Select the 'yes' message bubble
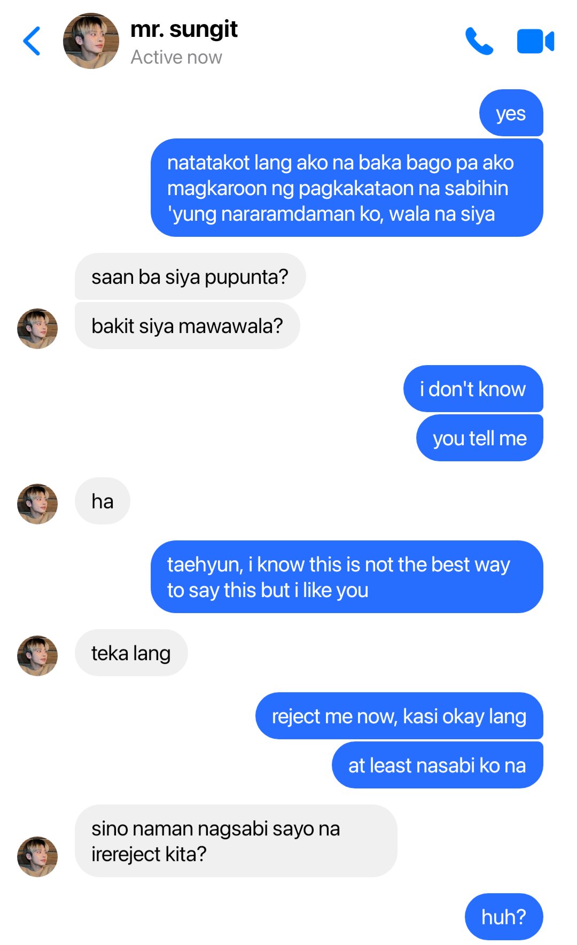 [x=511, y=113]
